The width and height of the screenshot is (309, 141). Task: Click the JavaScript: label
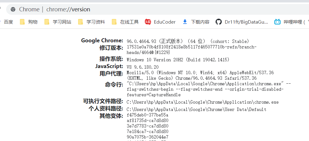point(109,66)
